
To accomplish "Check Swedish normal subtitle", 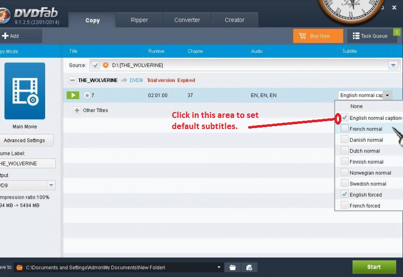I will pyautogui.click(x=344, y=183).
